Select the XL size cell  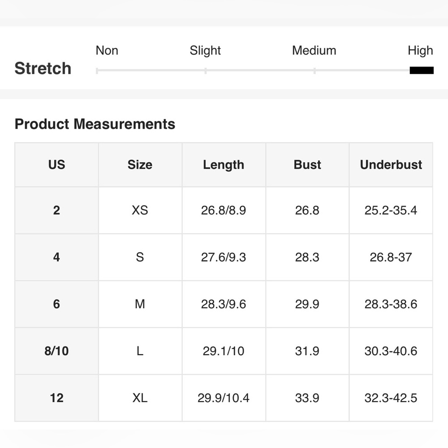click(140, 398)
